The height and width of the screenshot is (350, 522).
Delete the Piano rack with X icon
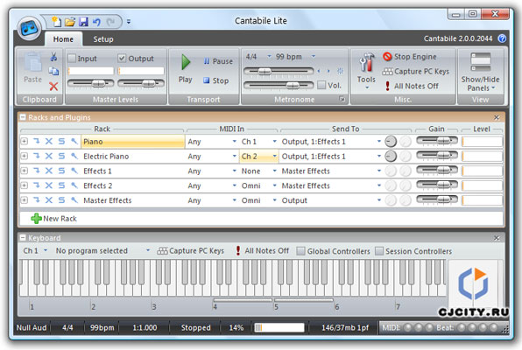coord(49,142)
